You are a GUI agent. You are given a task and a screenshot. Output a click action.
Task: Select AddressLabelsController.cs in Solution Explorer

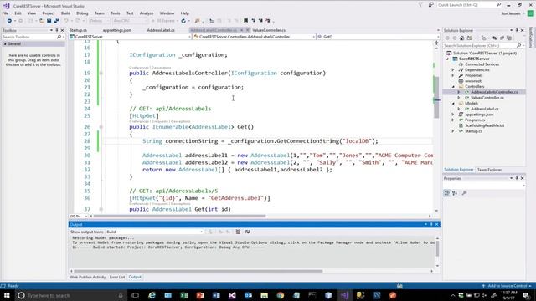(x=494, y=92)
